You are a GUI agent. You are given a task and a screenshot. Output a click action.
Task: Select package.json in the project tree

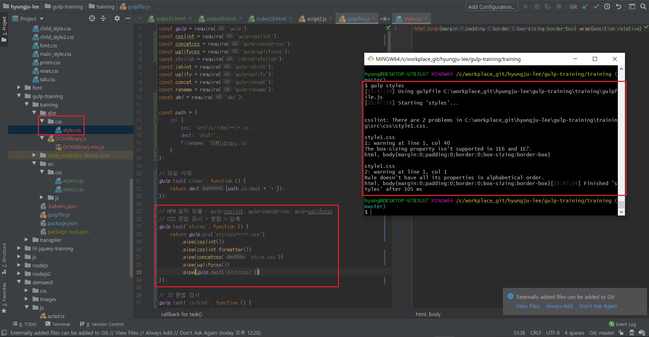click(x=62, y=223)
